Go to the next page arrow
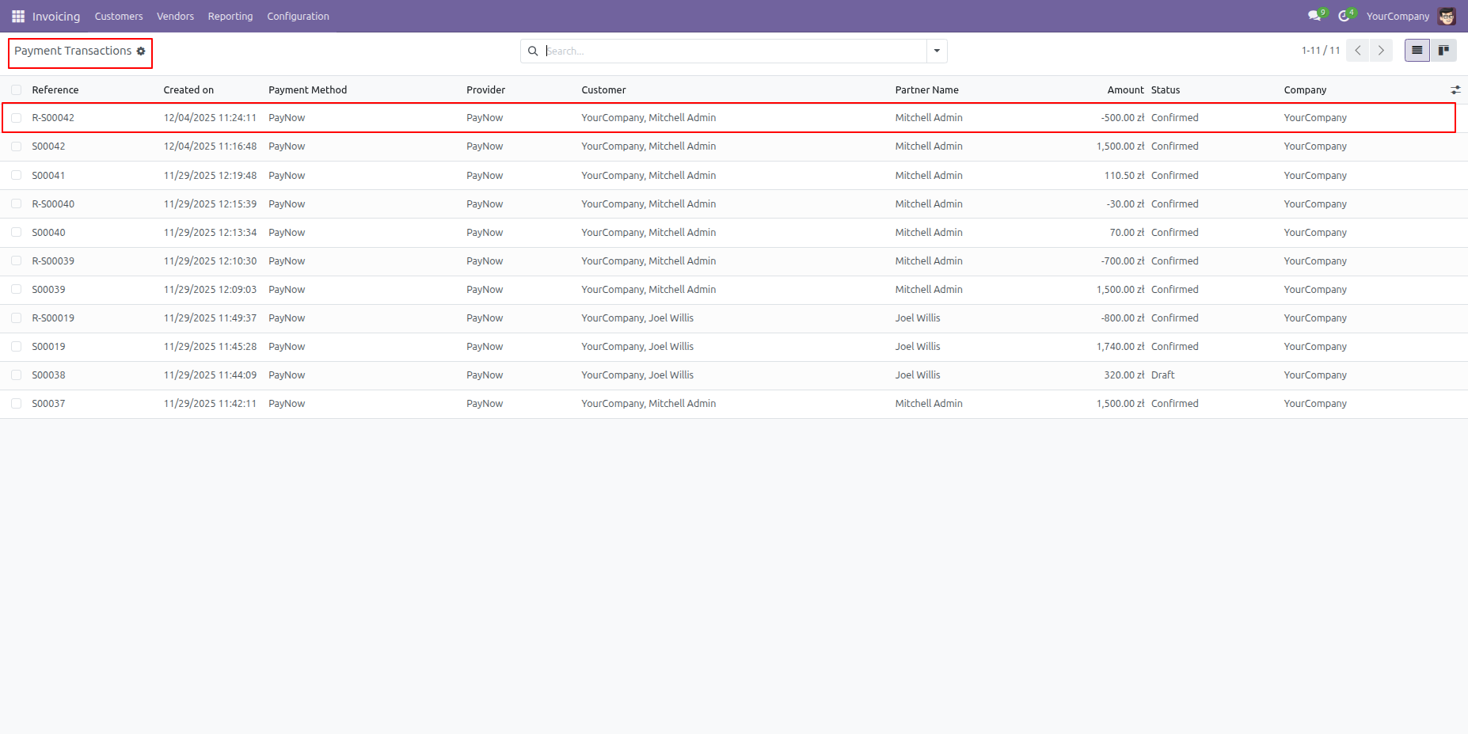 pos(1381,51)
